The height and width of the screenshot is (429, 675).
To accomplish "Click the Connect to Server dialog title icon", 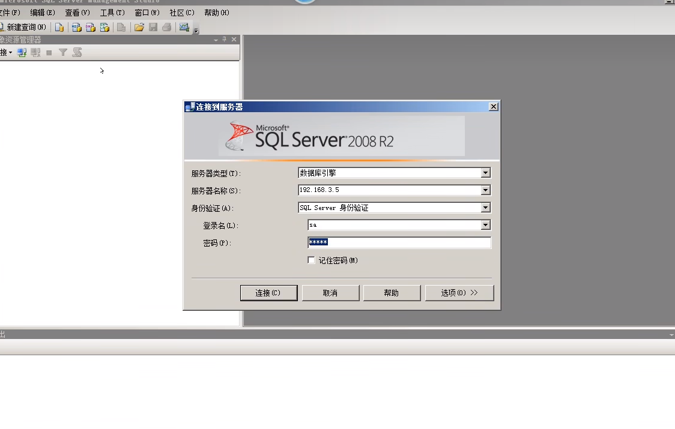I will (190, 107).
